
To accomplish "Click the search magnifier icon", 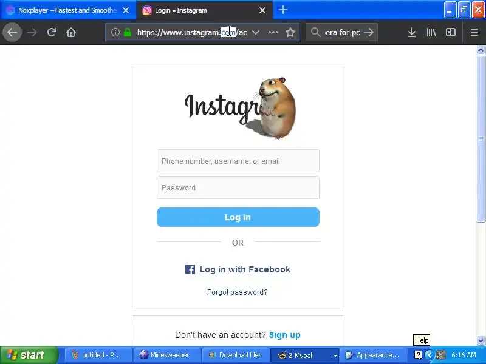I will pyautogui.click(x=315, y=32).
